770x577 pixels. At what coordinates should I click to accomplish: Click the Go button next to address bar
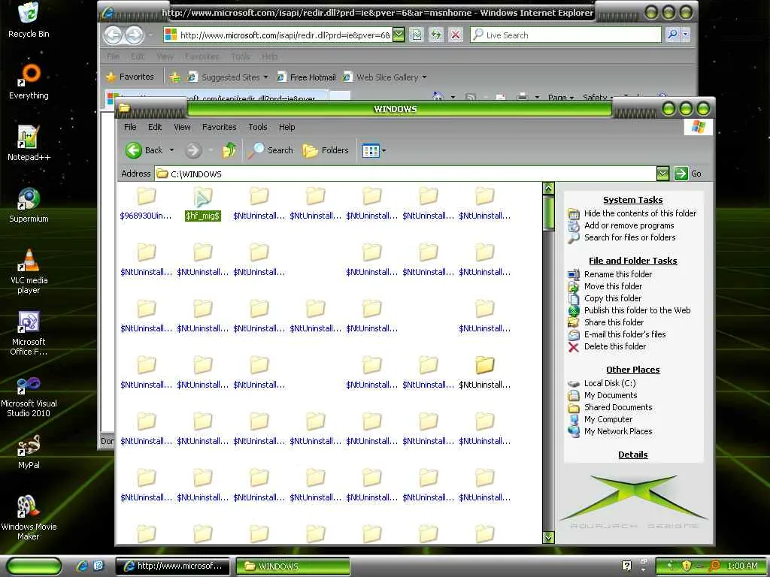click(688, 174)
